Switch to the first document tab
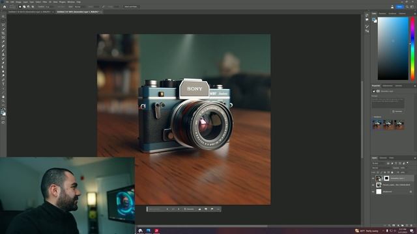 [x=29, y=12]
